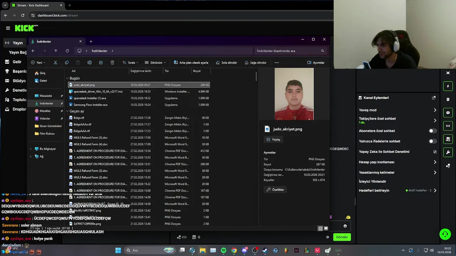
Task: Open Spotify from the taskbar
Action: point(223,250)
